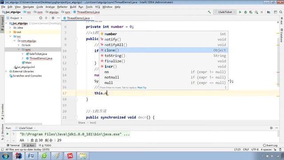Screen dimensions: 284x160
Task: Run with coverage icon in toolbar
Action: coord(251,12)
